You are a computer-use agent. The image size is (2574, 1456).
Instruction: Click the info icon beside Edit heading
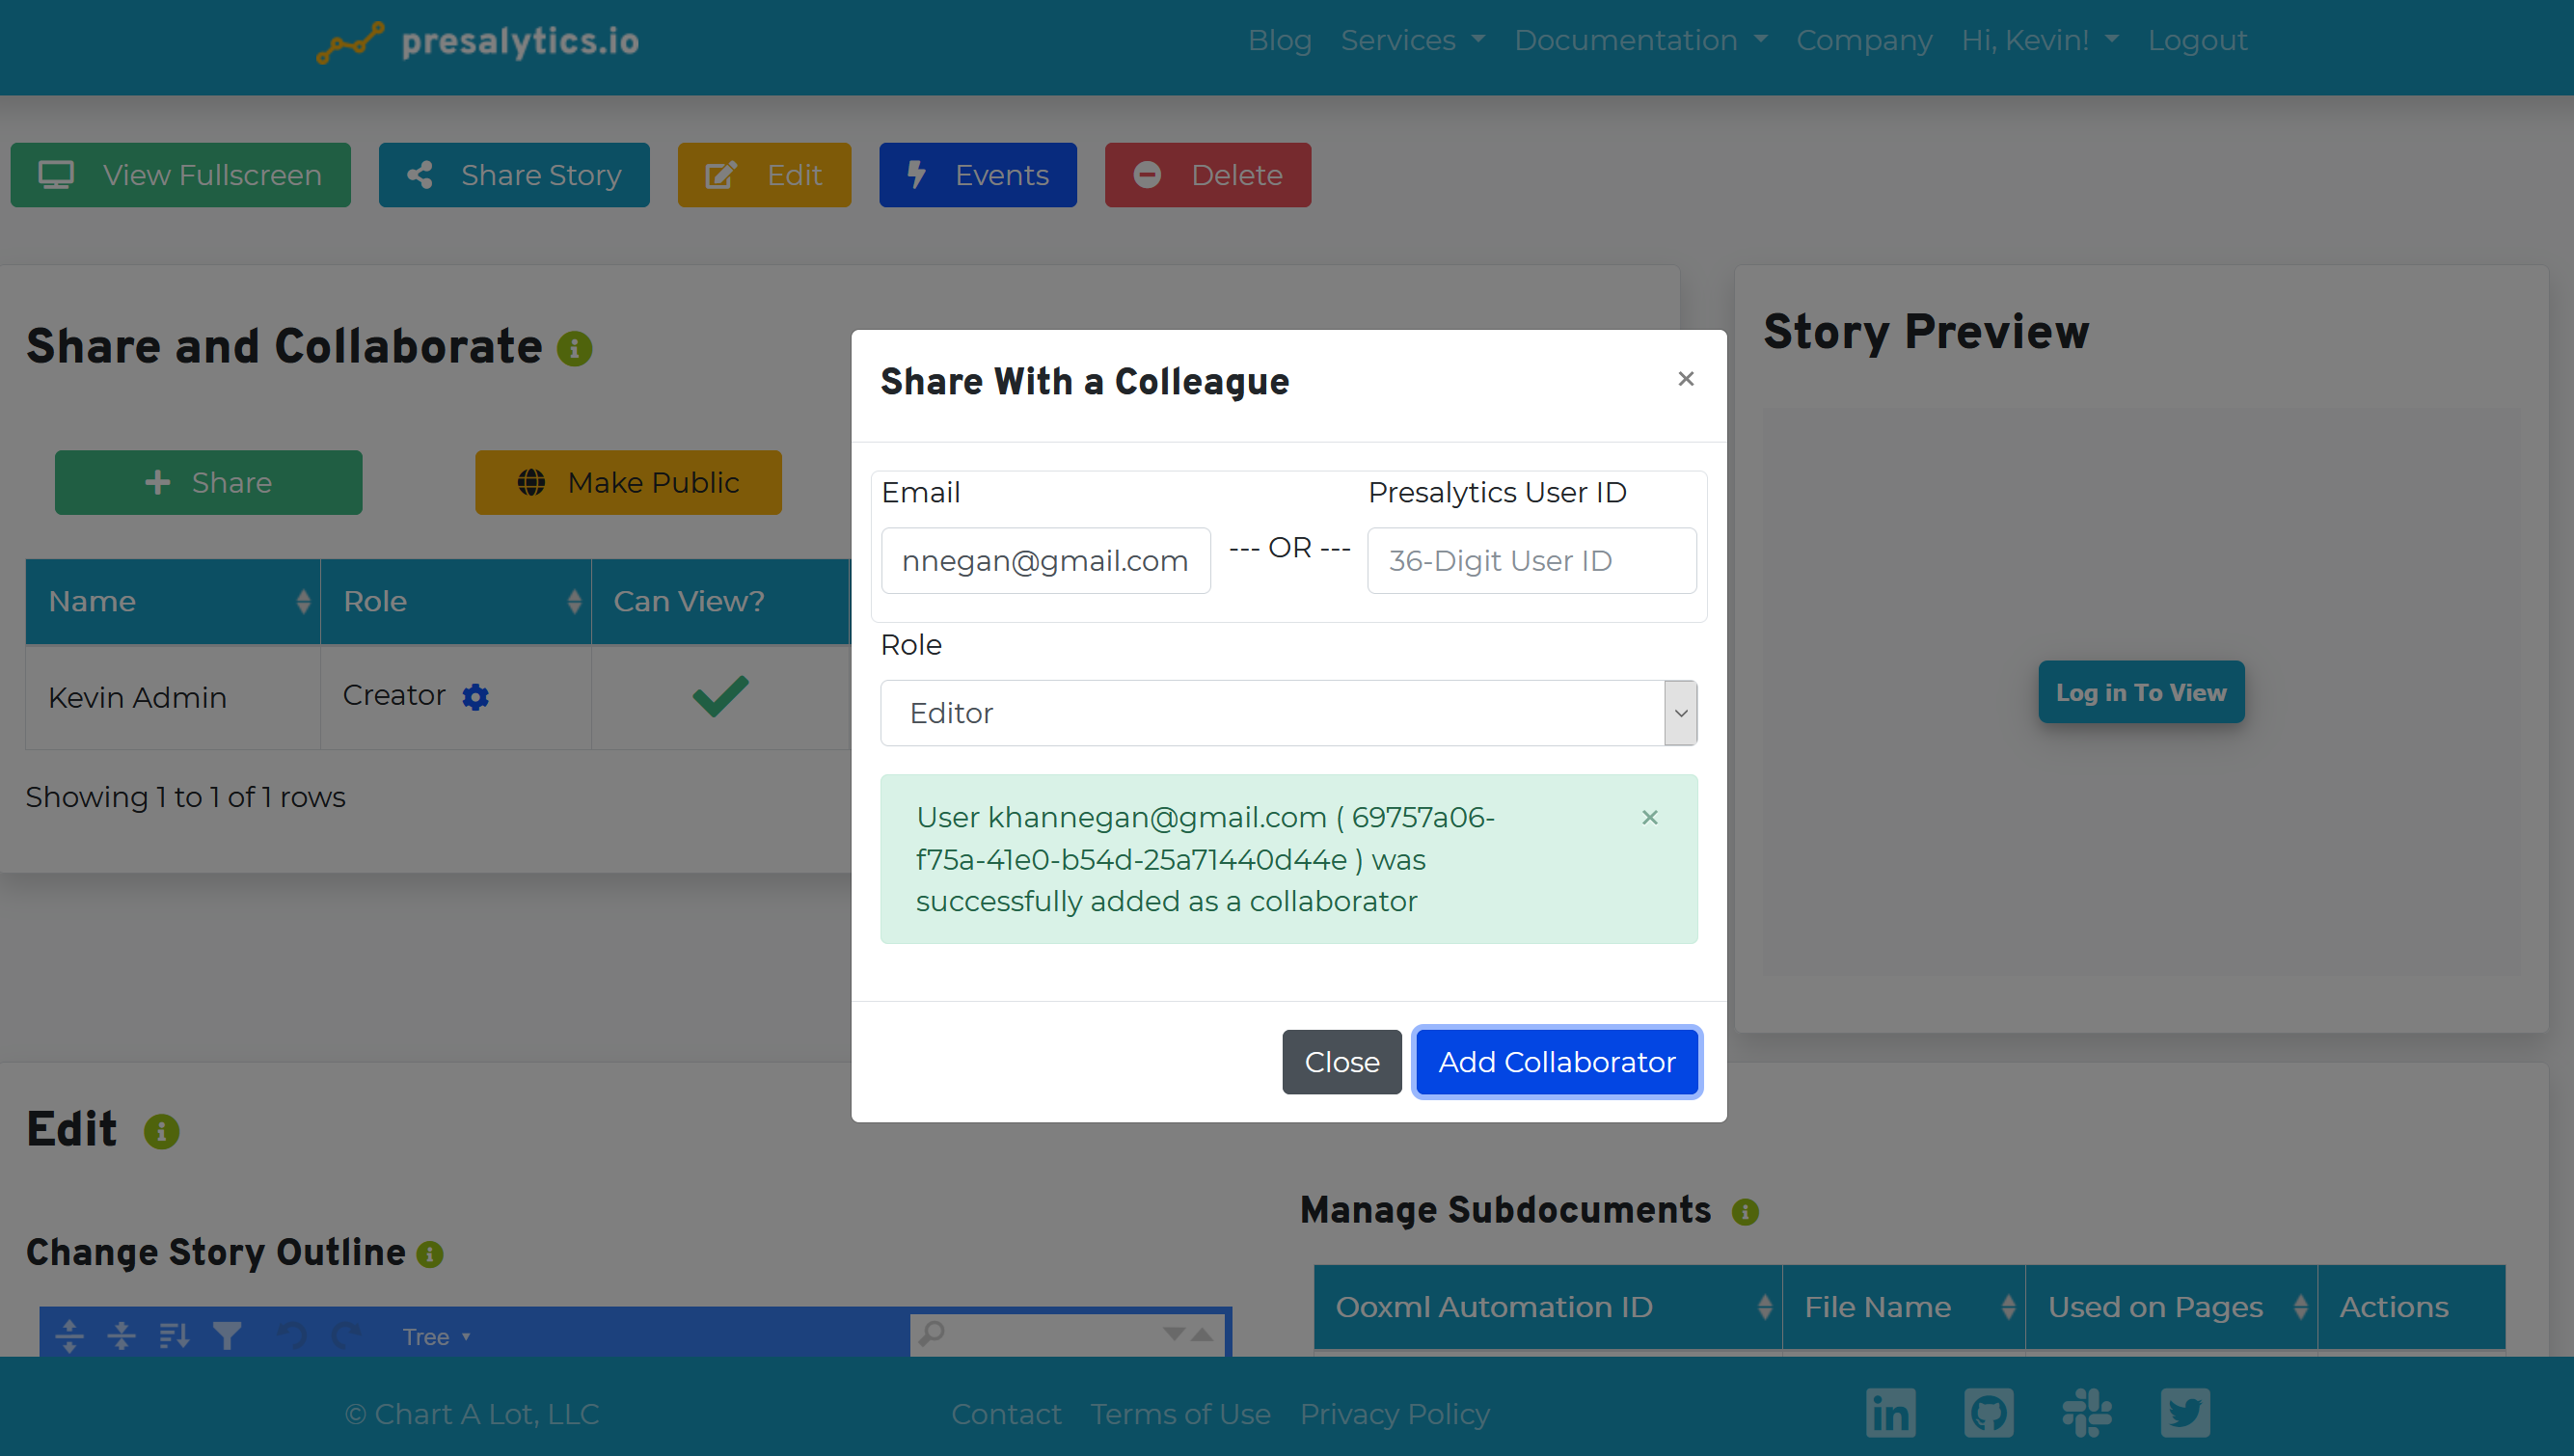click(161, 1131)
